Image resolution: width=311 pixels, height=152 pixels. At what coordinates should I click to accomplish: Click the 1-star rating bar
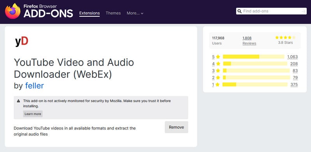pyautogui.click(x=255, y=84)
